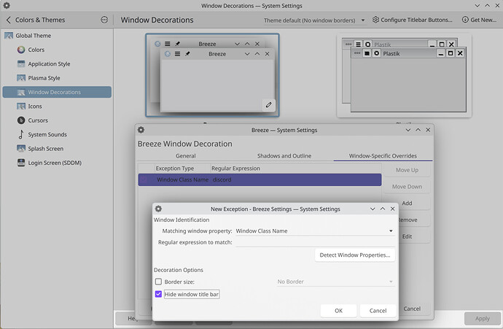The height and width of the screenshot is (329, 503).
Task: Expand the Matching window property dropdown
Action: (x=315, y=231)
